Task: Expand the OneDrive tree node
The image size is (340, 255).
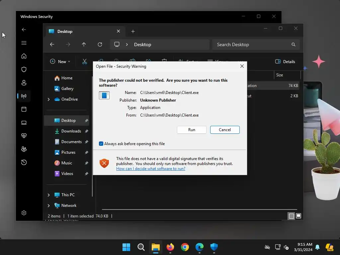Action: tap(48, 99)
